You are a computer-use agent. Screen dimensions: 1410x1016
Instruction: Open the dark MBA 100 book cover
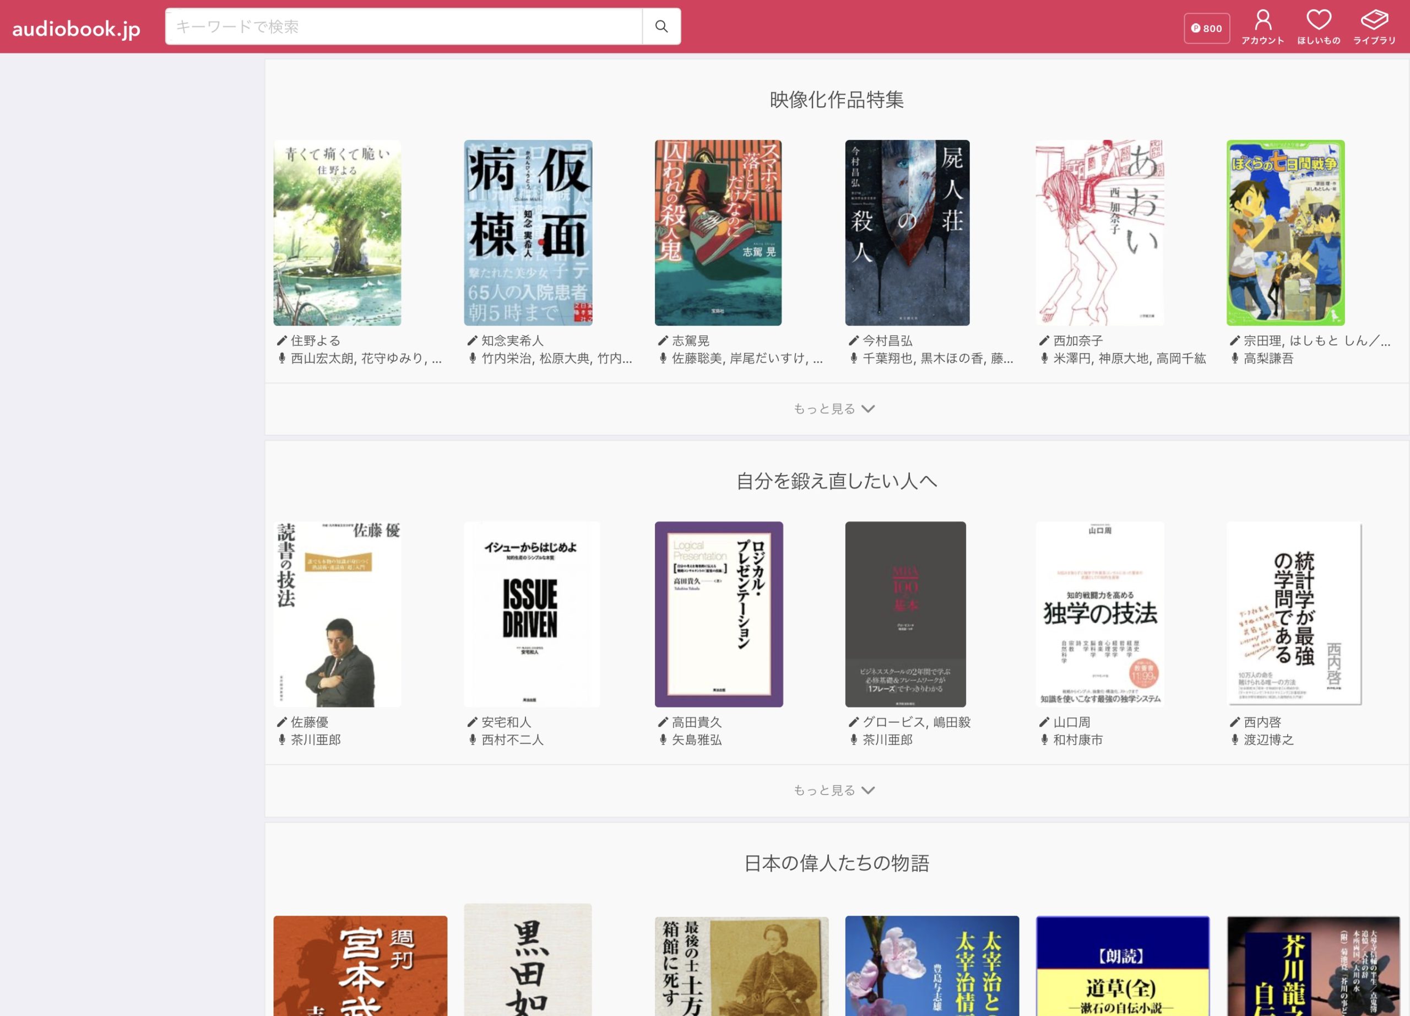click(905, 614)
